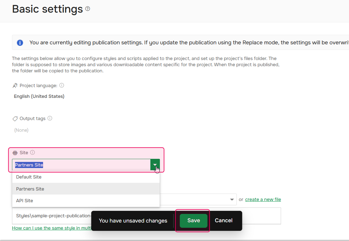Click the info icon beside Project language

click(x=62, y=85)
